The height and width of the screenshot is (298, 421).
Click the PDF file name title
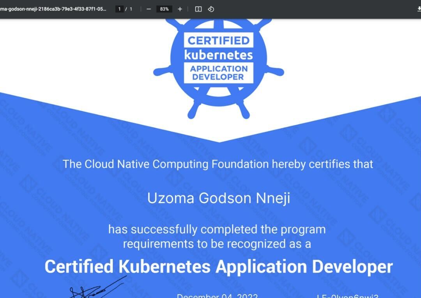pyautogui.click(x=53, y=9)
